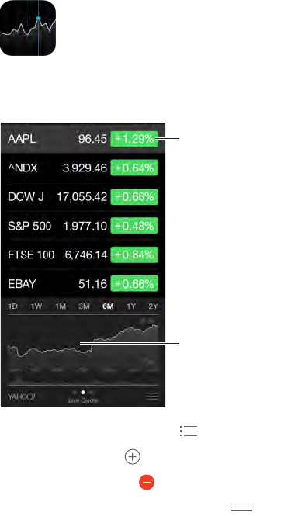
Task: Click the three-line reorder handle icon
Action: pyautogui.click(x=241, y=507)
